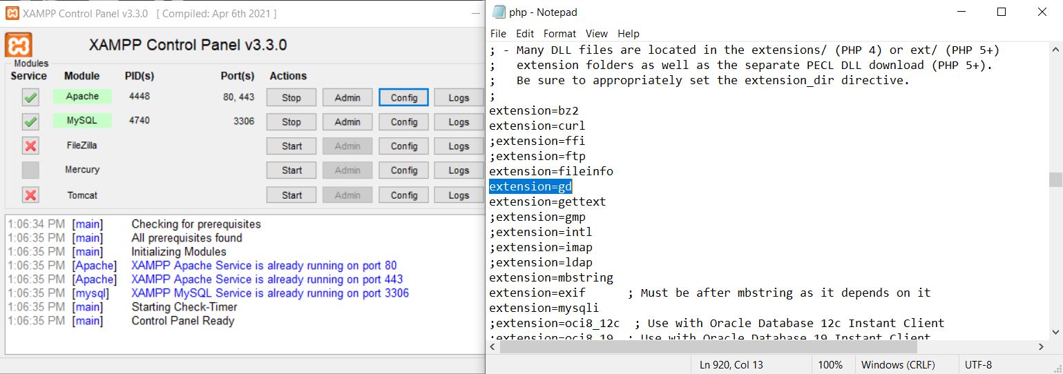Screen dimensions: 1063x374
Task: Click Tomcat service red X box
Action: click(x=30, y=195)
